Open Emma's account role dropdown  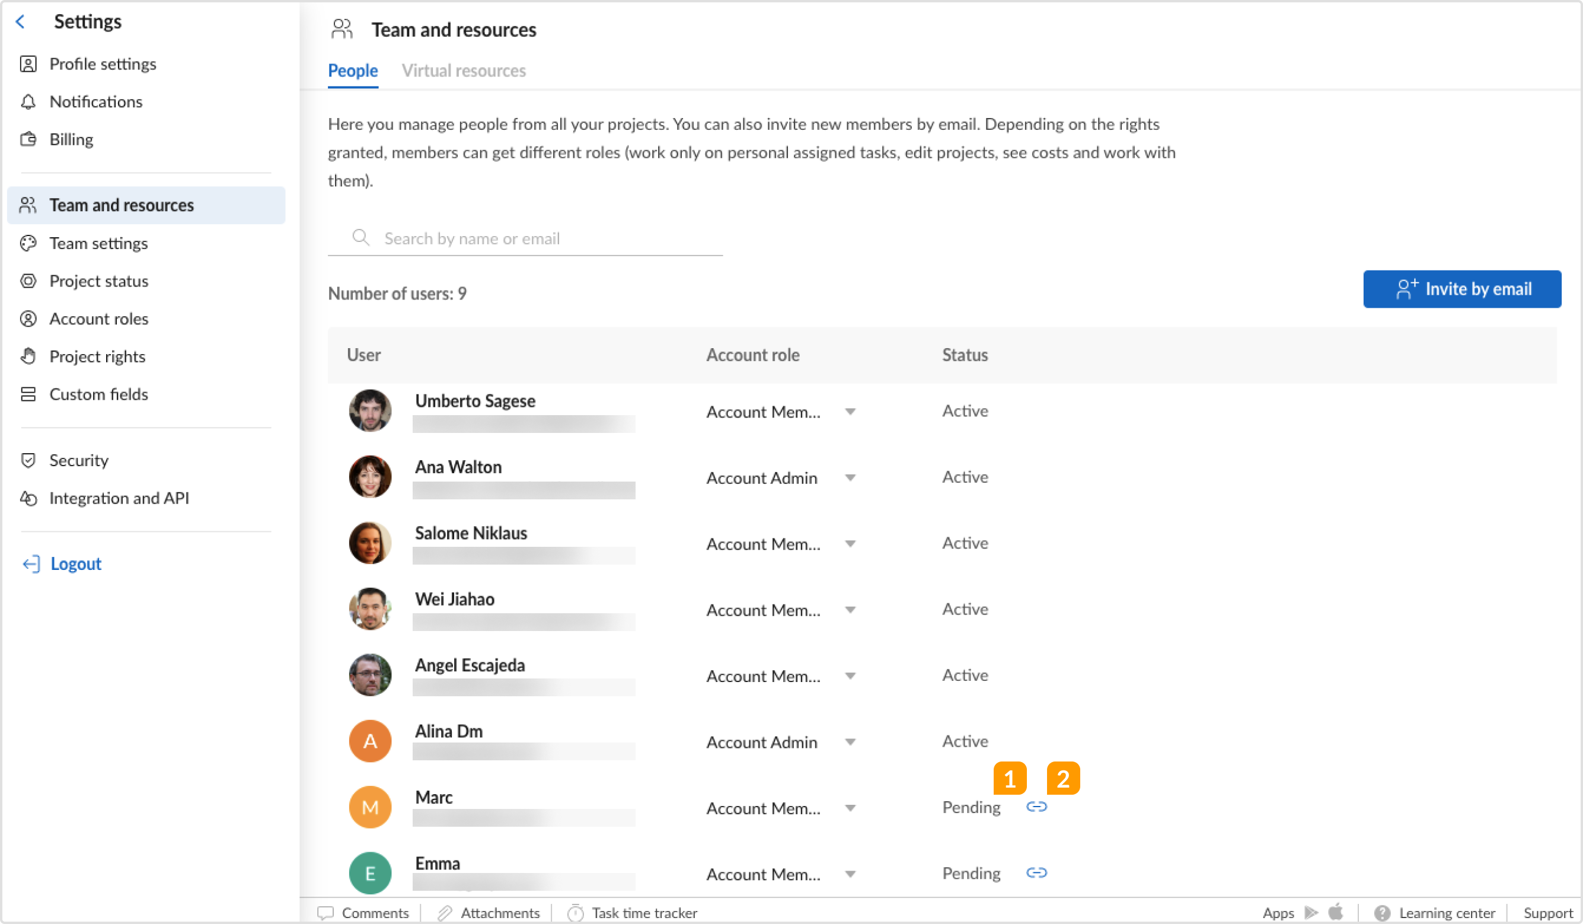tap(851, 874)
